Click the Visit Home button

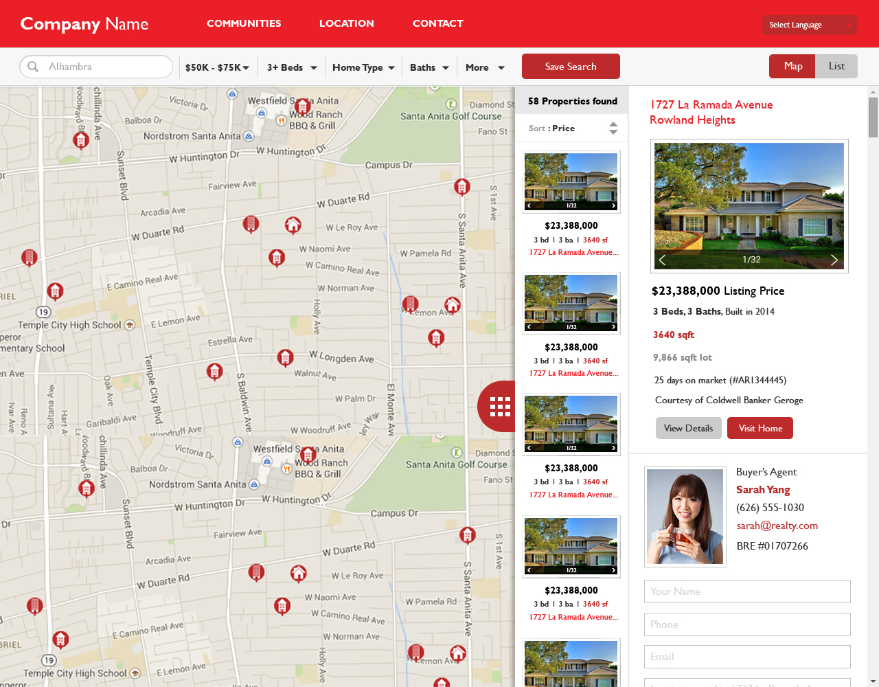[x=760, y=427]
